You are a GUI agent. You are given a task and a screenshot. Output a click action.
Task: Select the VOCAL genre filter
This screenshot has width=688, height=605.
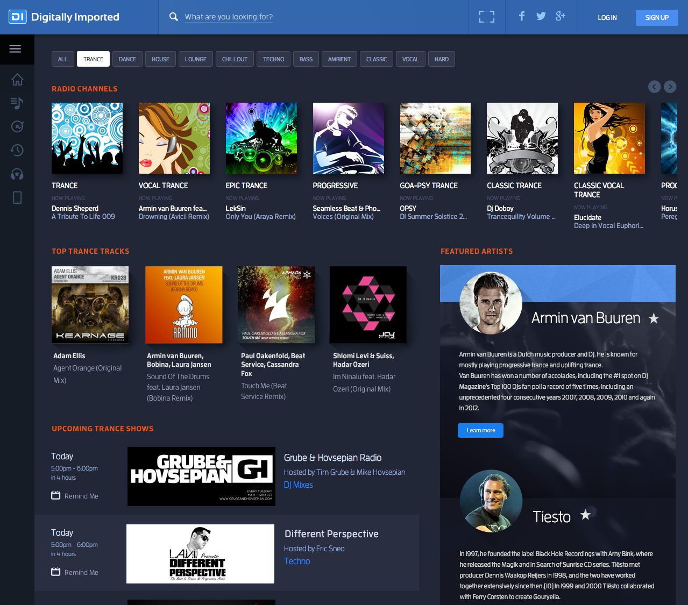(410, 59)
